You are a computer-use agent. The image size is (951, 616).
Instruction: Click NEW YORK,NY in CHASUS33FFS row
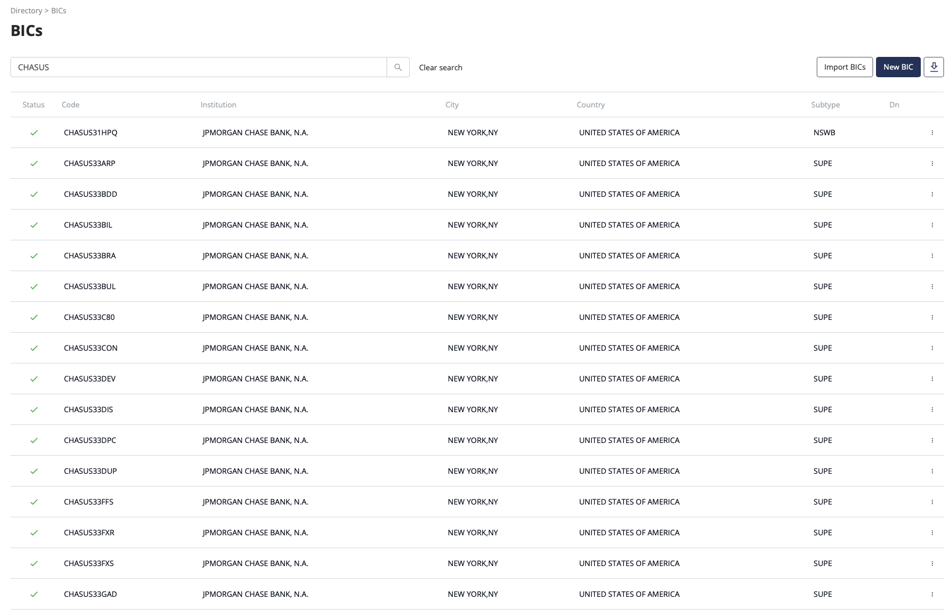[473, 502]
